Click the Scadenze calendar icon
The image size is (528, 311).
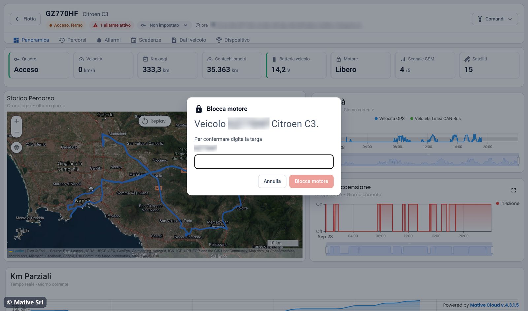(133, 40)
